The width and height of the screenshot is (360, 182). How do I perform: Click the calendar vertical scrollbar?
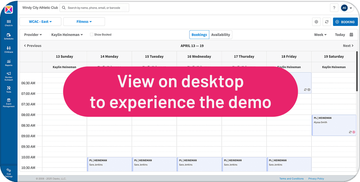pos(357,71)
